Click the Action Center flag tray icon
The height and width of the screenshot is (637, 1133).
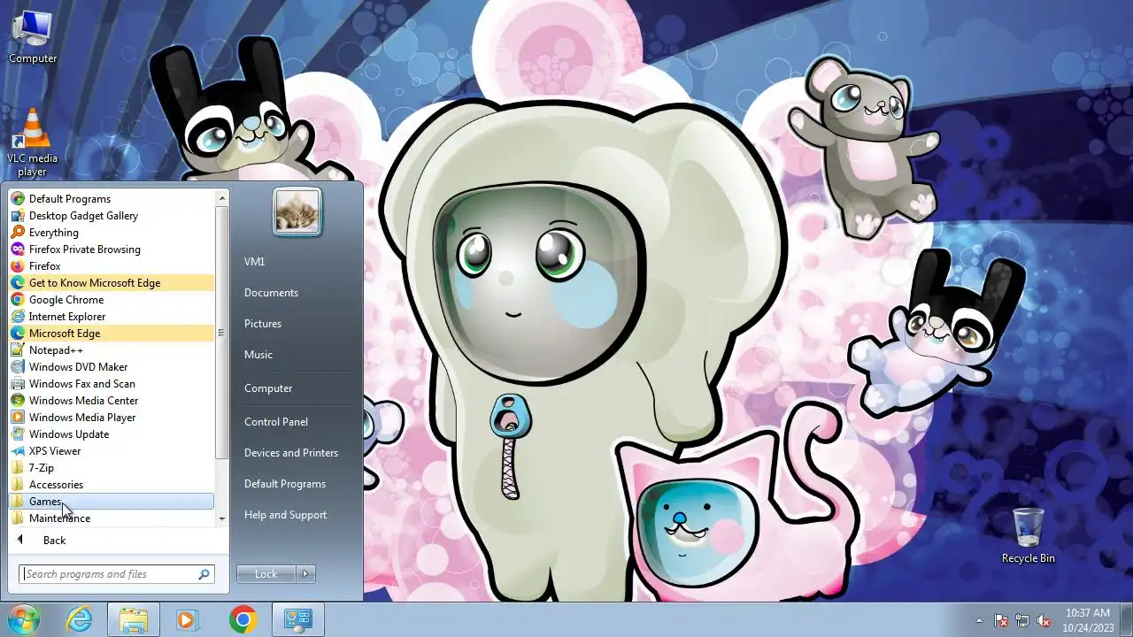coord(1001,620)
